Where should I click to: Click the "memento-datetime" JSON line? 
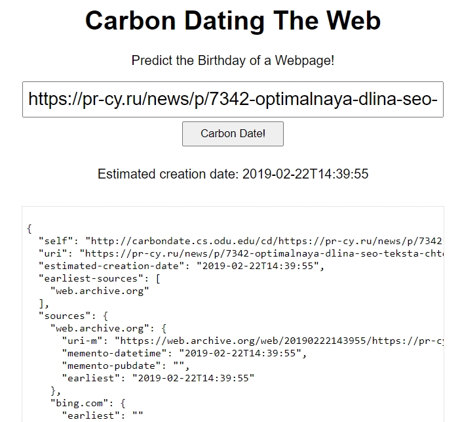click(x=183, y=353)
